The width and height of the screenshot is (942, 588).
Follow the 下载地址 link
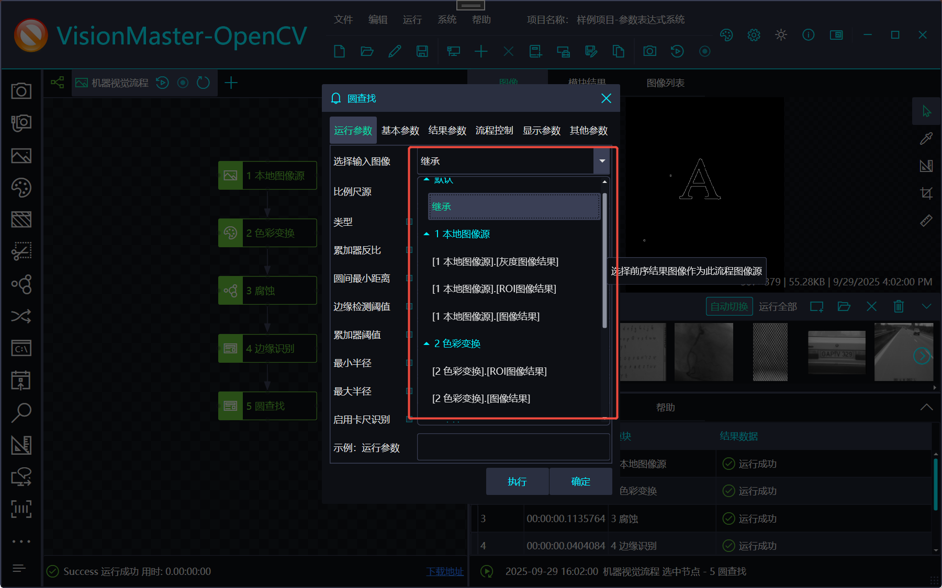[445, 571]
